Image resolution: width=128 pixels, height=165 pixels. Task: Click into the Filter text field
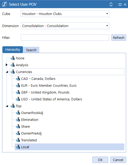(x=65, y=37)
